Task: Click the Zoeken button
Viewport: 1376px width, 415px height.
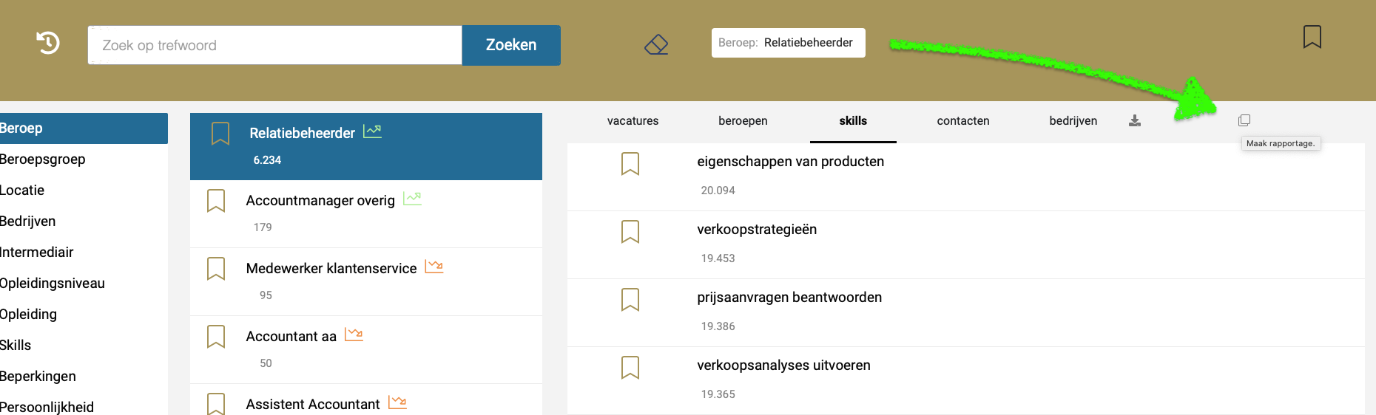Action: (511, 45)
